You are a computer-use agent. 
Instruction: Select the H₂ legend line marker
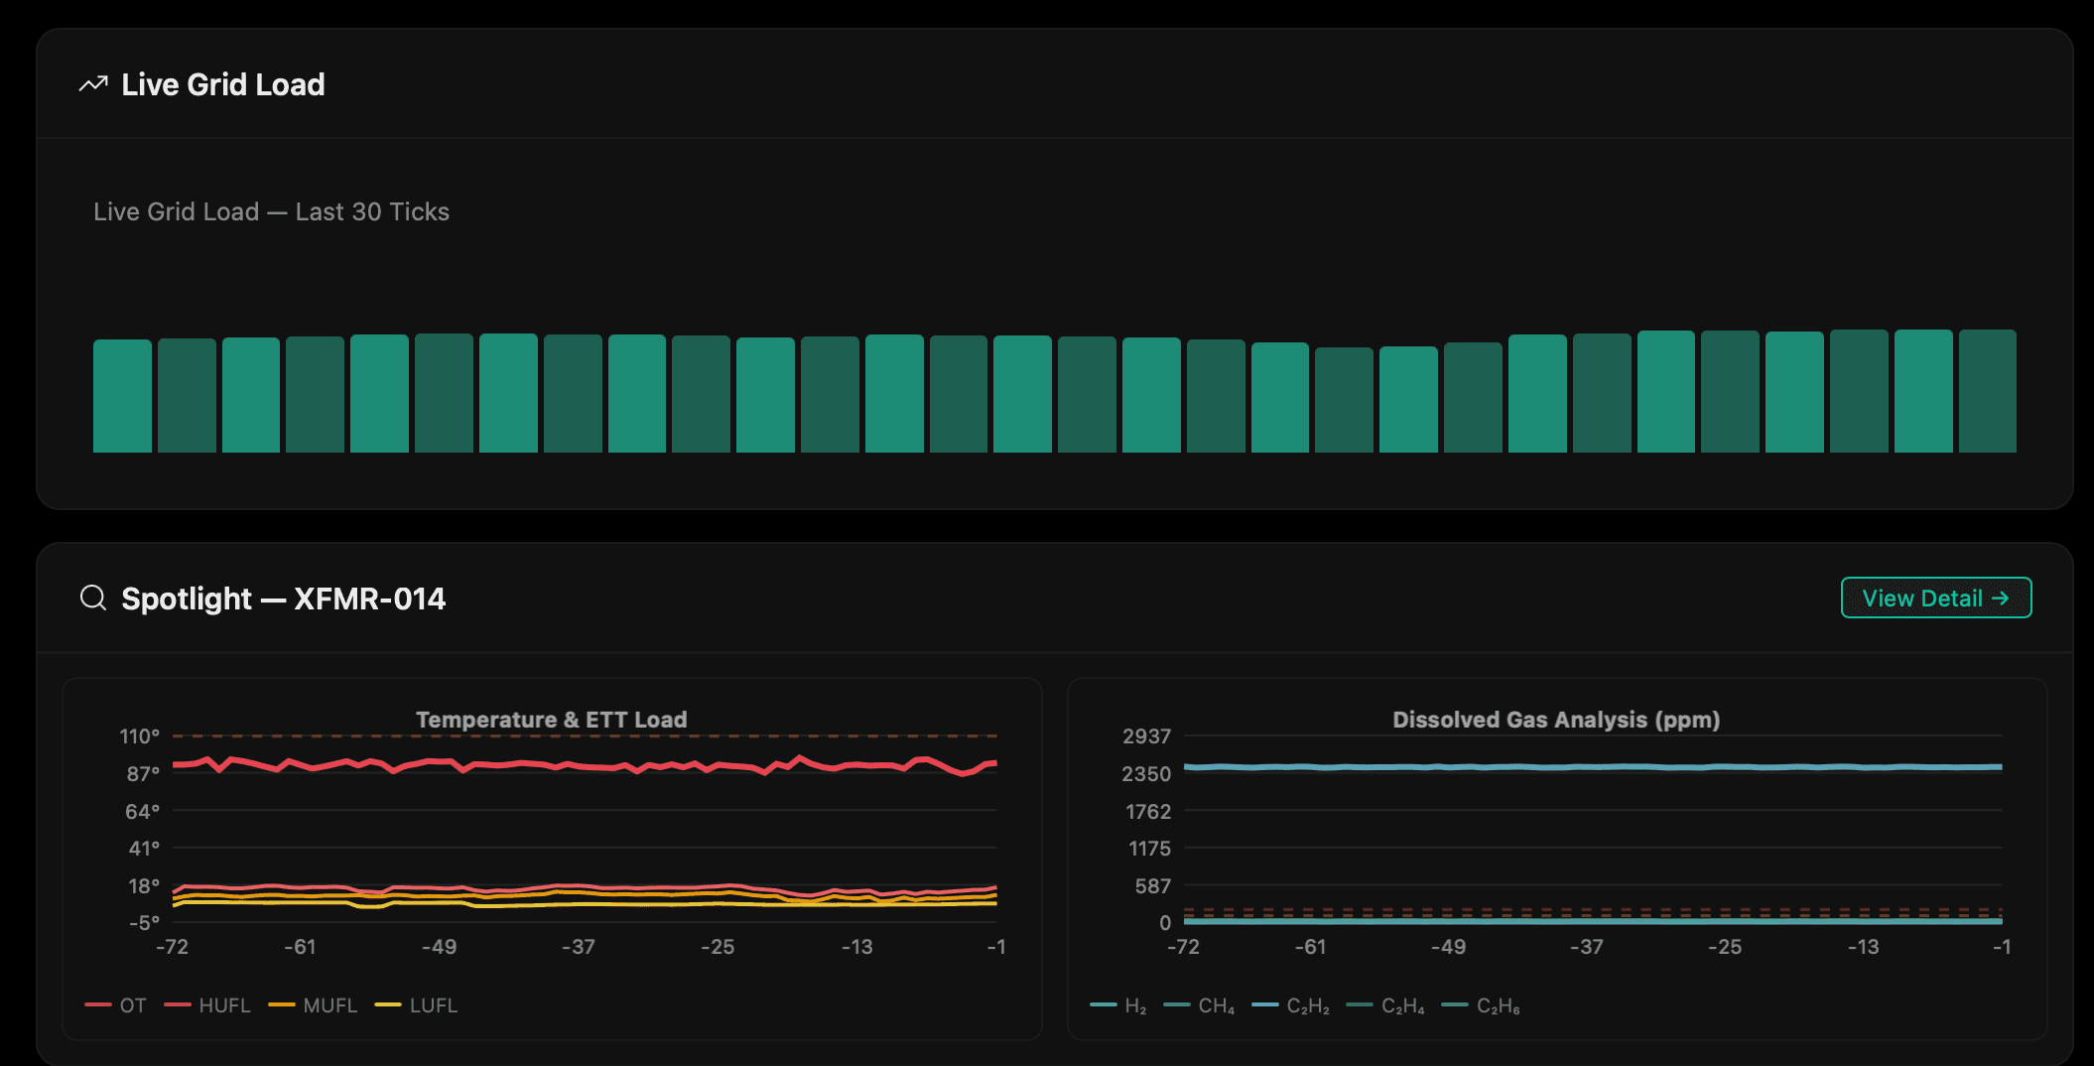(x=1102, y=1004)
